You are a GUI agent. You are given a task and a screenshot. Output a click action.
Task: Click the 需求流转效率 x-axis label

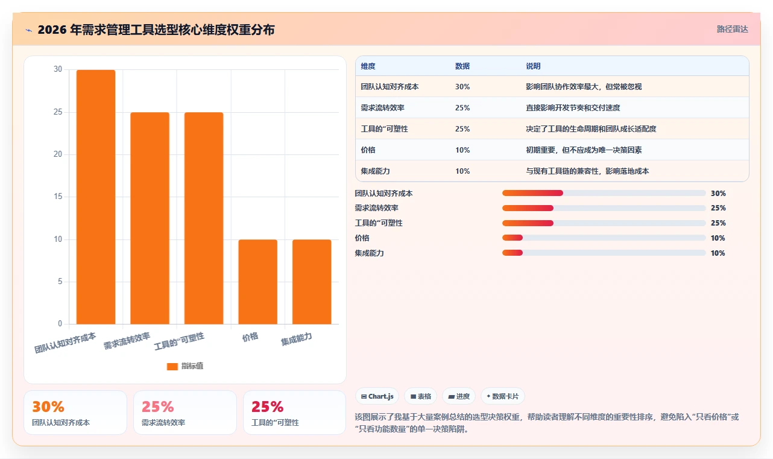(x=127, y=341)
